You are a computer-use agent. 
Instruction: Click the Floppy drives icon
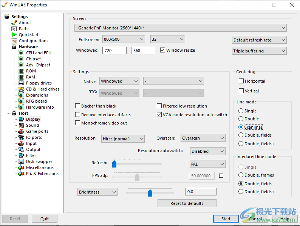pos(21,83)
